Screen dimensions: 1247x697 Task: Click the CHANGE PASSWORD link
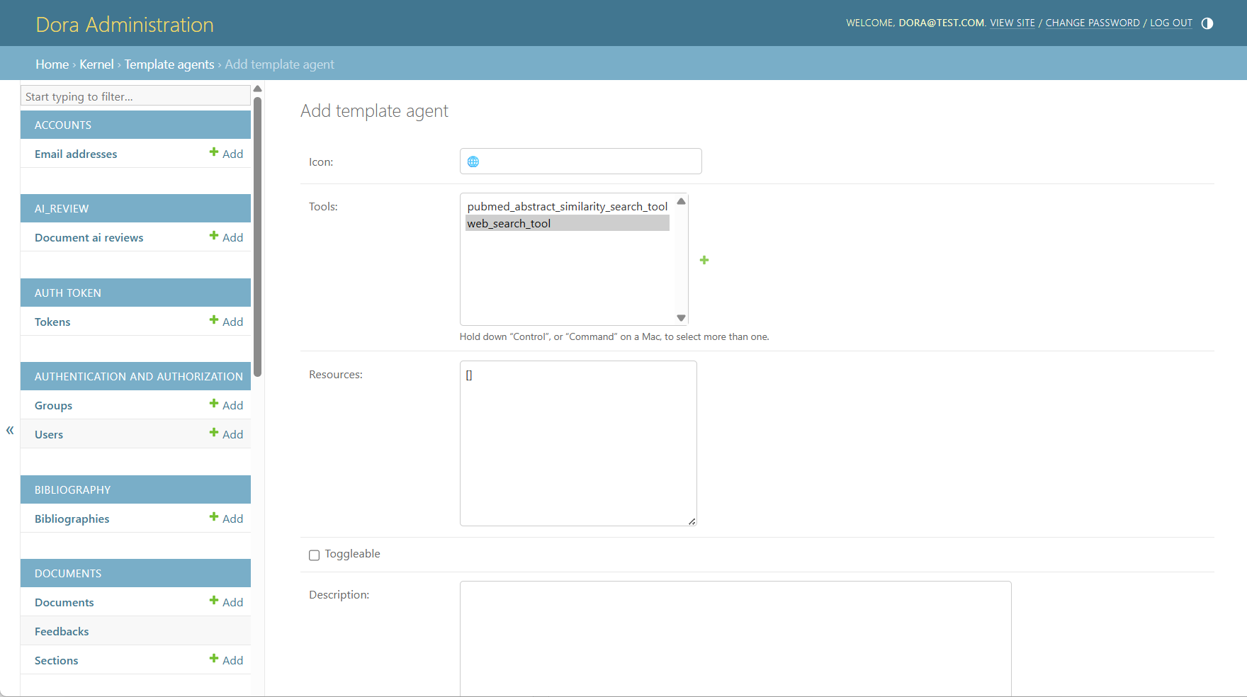[1093, 23]
